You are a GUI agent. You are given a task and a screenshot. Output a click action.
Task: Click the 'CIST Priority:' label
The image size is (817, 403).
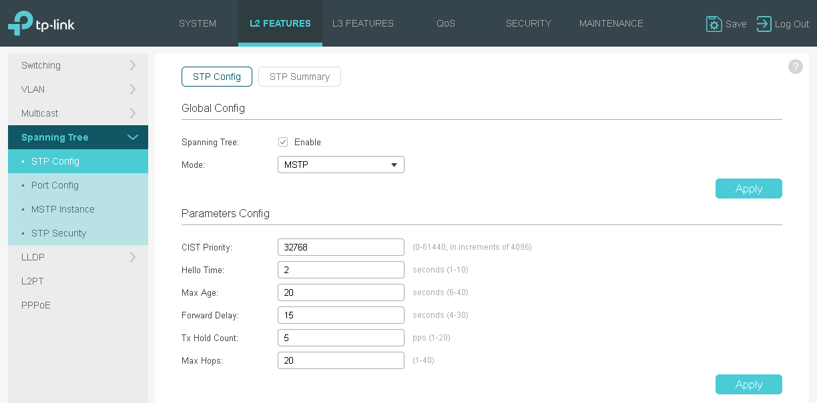pos(207,247)
